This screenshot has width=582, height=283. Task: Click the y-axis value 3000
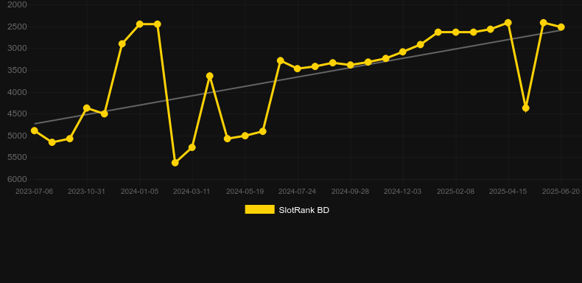click(x=17, y=49)
